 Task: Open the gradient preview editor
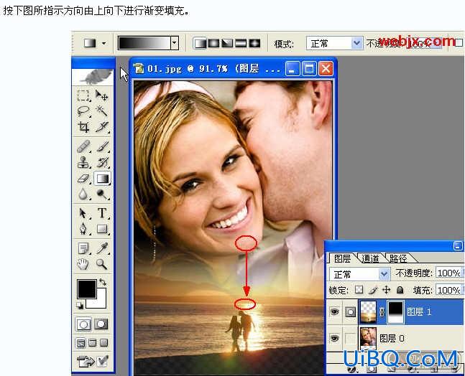pyautogui.click(x=144, y=43)
